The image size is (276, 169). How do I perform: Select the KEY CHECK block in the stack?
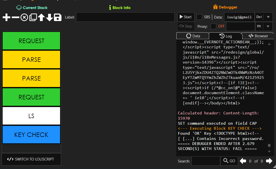coord(31,134)
